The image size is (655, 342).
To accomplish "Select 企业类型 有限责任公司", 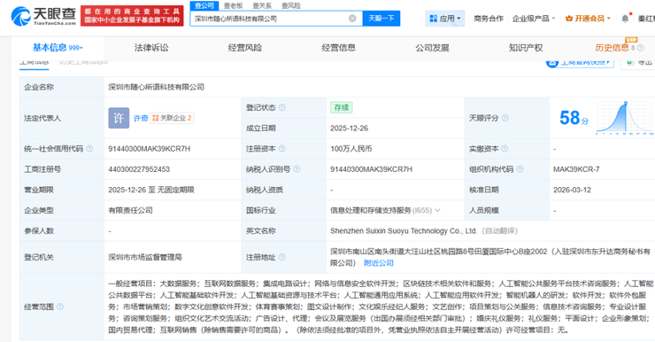I will [130, 210].
